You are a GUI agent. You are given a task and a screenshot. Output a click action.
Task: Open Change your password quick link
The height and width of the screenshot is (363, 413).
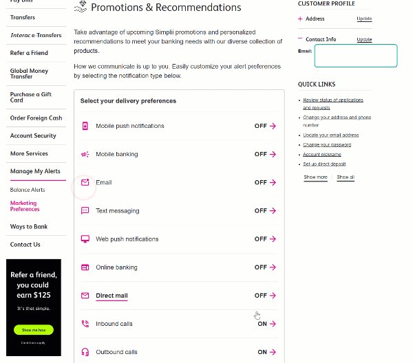pyautogui.click(x=327, y=144)
